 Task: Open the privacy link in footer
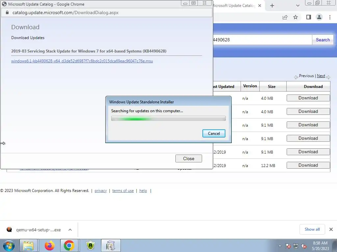(x=101, y=191)
